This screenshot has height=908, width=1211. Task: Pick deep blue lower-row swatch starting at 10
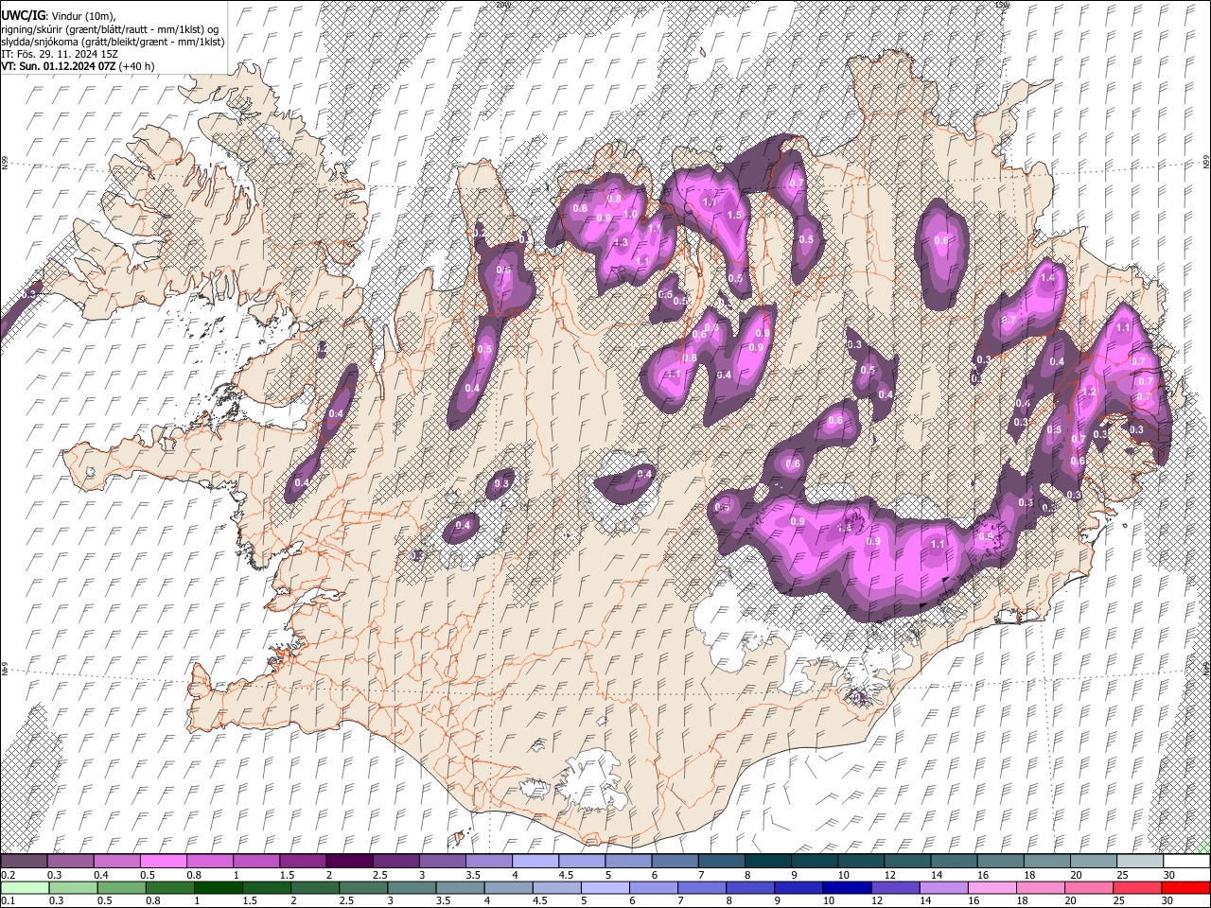click(x=846, y=887)
